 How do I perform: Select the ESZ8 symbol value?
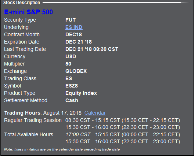coord(72,86)
